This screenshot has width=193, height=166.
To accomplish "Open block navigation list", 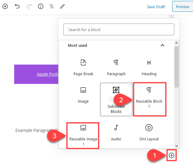I will click(x=52, y=6).
